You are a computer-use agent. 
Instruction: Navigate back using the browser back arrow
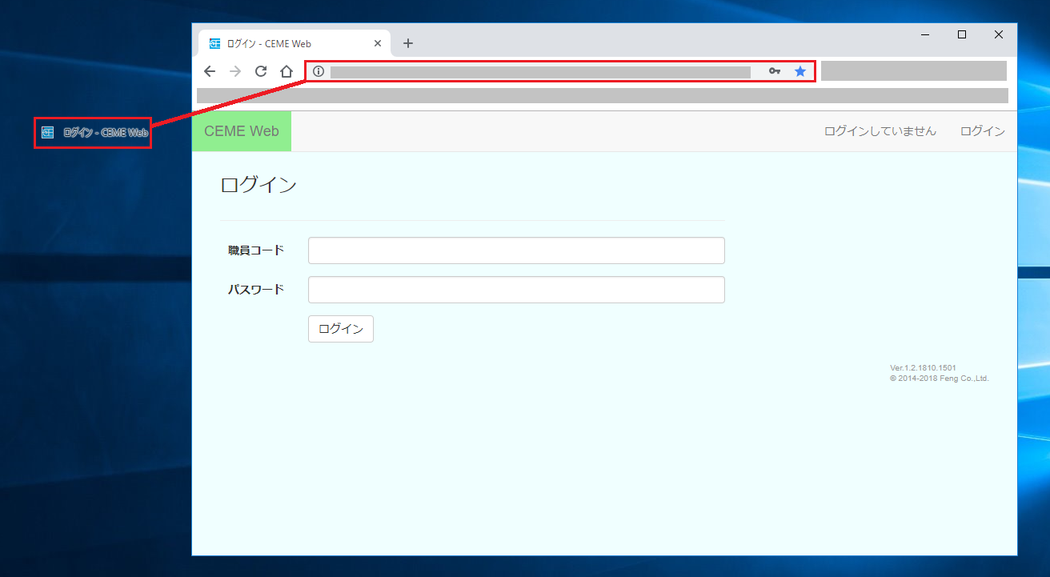point(209,70)
